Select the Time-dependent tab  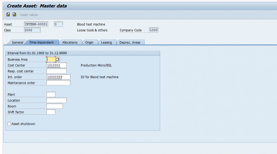pyautogui.click(x=41, y=42)
